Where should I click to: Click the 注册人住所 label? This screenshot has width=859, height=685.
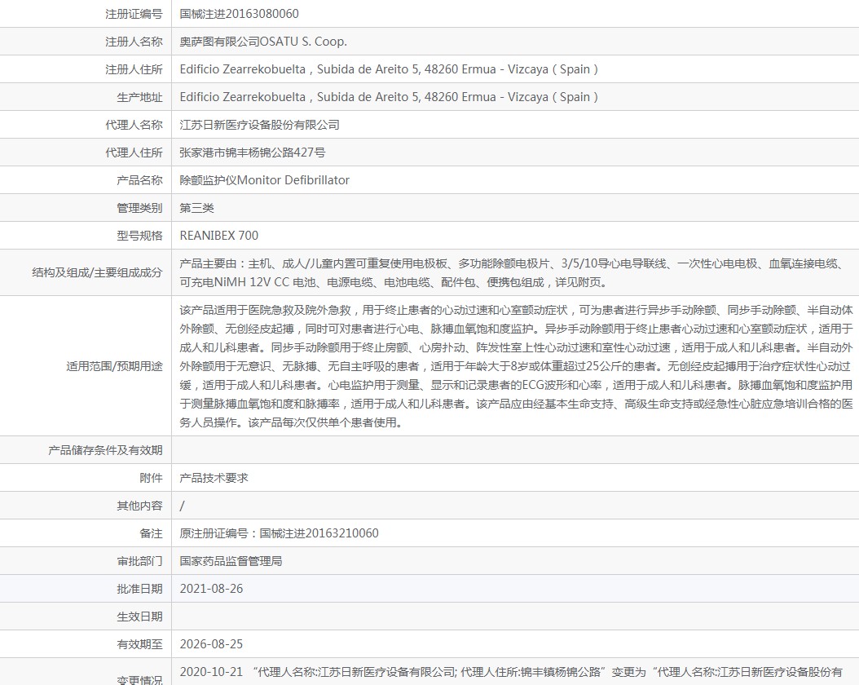click(134, 69)
